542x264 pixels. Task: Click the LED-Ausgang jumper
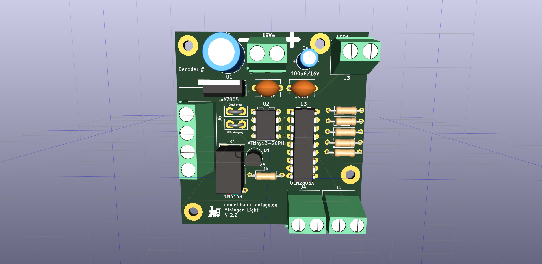point(236,124)
